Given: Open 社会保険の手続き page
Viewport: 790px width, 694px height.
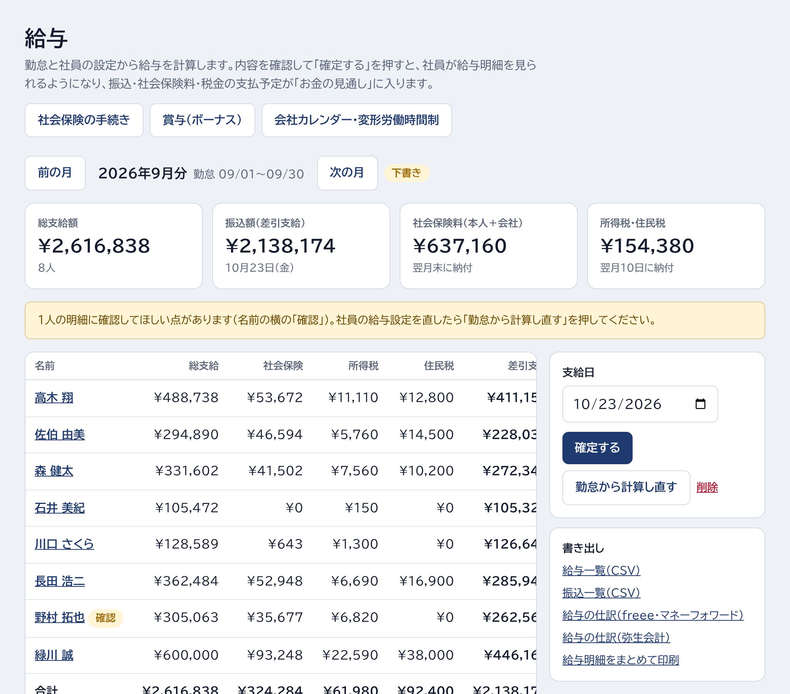Looking at the screenshot, I should click(x=84, y=120).
